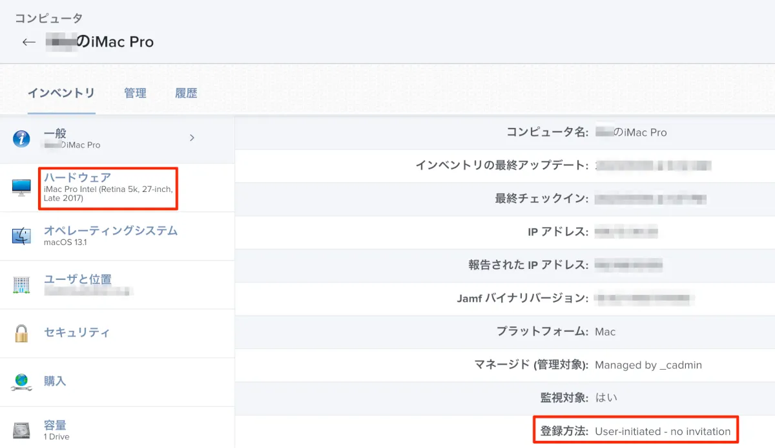Screen dimensions: 775x448
Task: Select the ハードウェア sidebar category
Action: [x=77, y=177]
